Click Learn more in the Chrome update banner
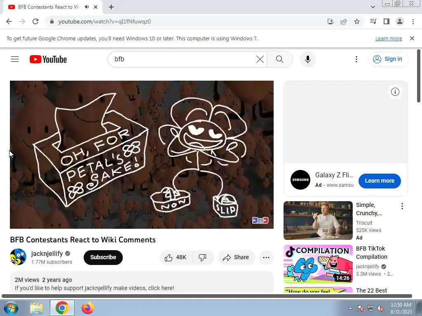This screenshot has height=316, width=422. pos(389,39)
